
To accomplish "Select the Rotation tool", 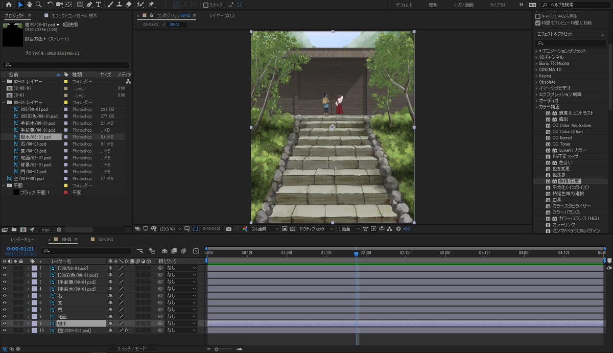I will (x=51, y=5).
